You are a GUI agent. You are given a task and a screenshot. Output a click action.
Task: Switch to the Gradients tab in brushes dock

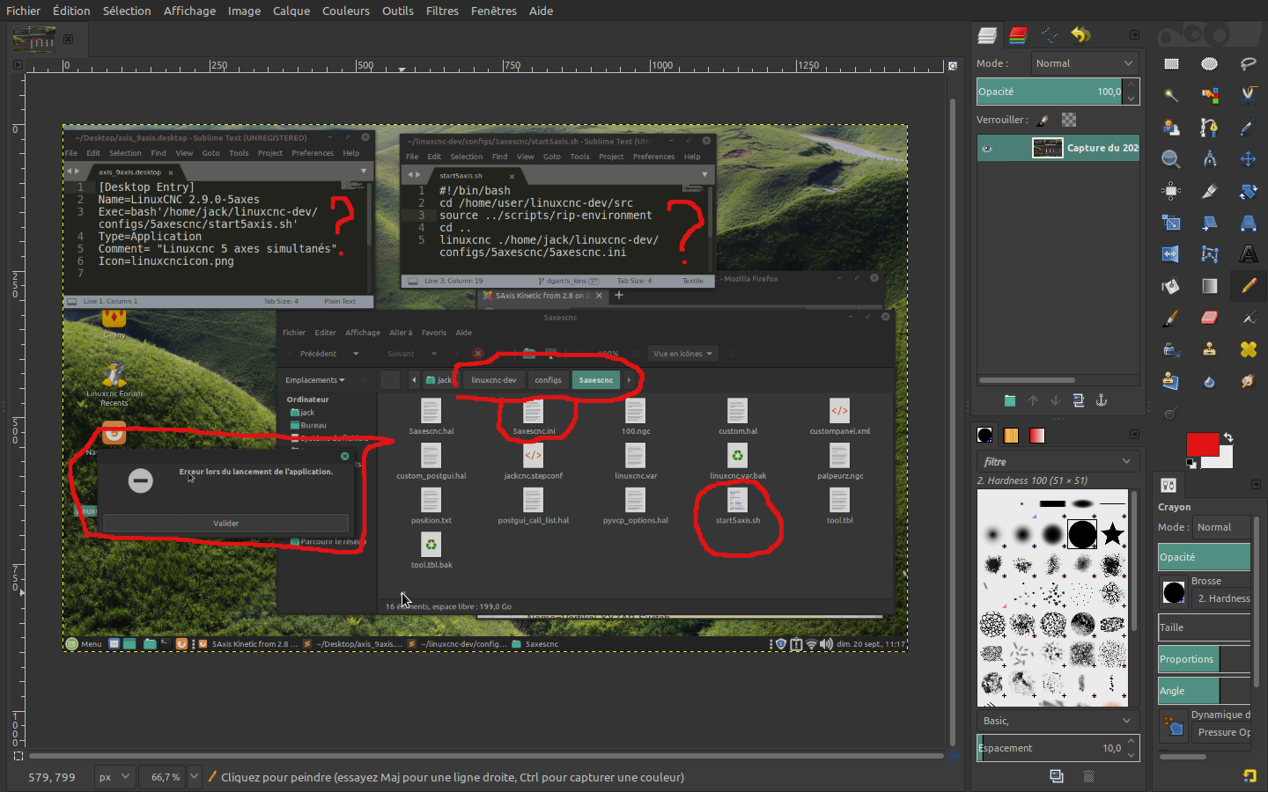click(x=1037, y=436)
